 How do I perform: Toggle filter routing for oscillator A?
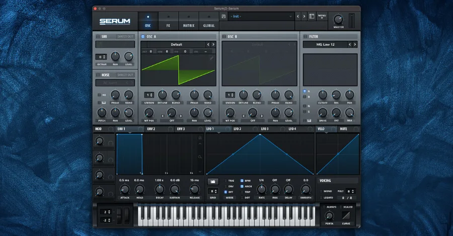pos(305,91)
